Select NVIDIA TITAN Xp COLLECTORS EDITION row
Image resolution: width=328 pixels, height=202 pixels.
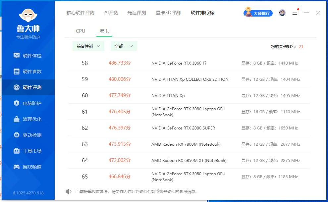click(189, 79)
